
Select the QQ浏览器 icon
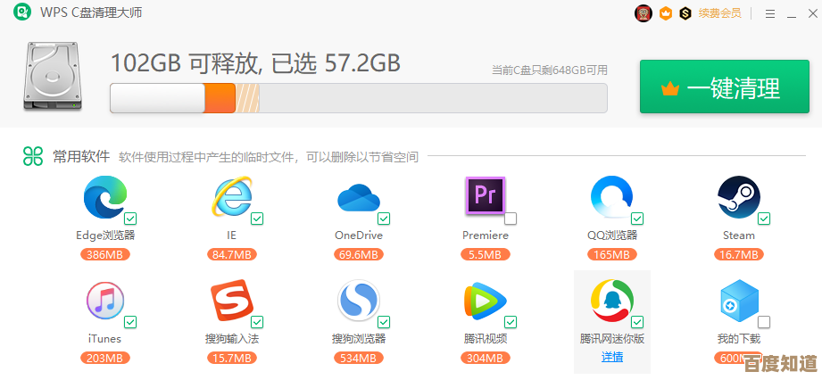(611, 197)
